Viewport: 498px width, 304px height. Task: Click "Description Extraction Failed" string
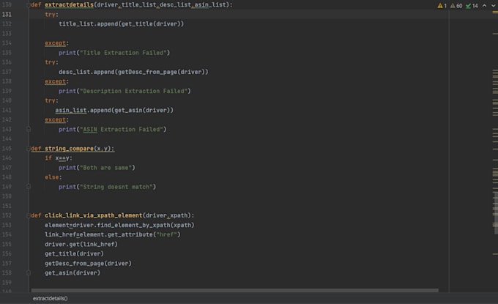tap(133, 91)
